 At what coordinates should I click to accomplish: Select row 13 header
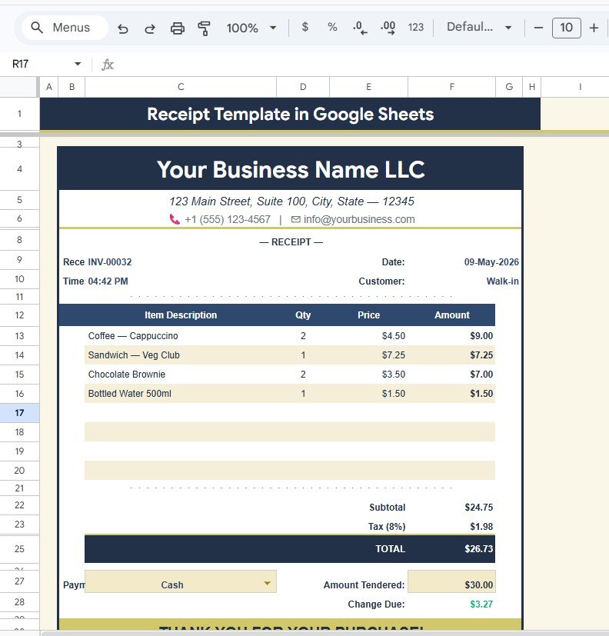19,336
